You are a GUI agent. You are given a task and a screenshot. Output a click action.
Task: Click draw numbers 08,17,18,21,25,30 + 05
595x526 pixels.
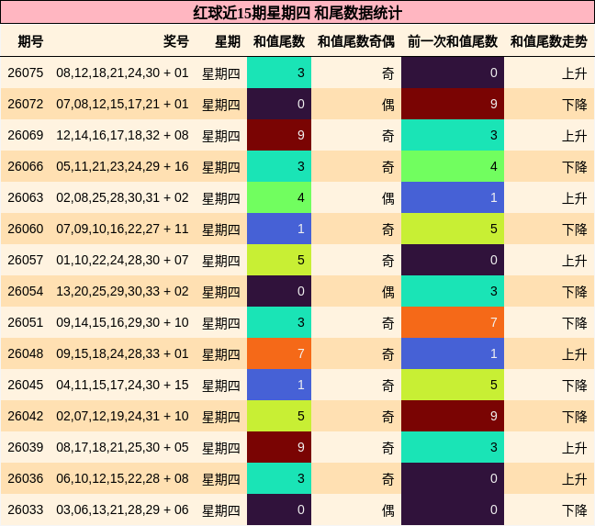[x=122, y=447]
